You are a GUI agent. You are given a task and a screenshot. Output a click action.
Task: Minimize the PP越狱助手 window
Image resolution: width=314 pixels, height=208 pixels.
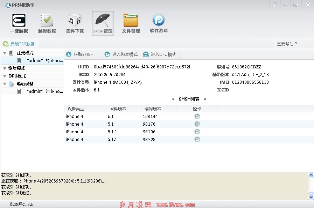pyautogui.click(x=285, y=5)
